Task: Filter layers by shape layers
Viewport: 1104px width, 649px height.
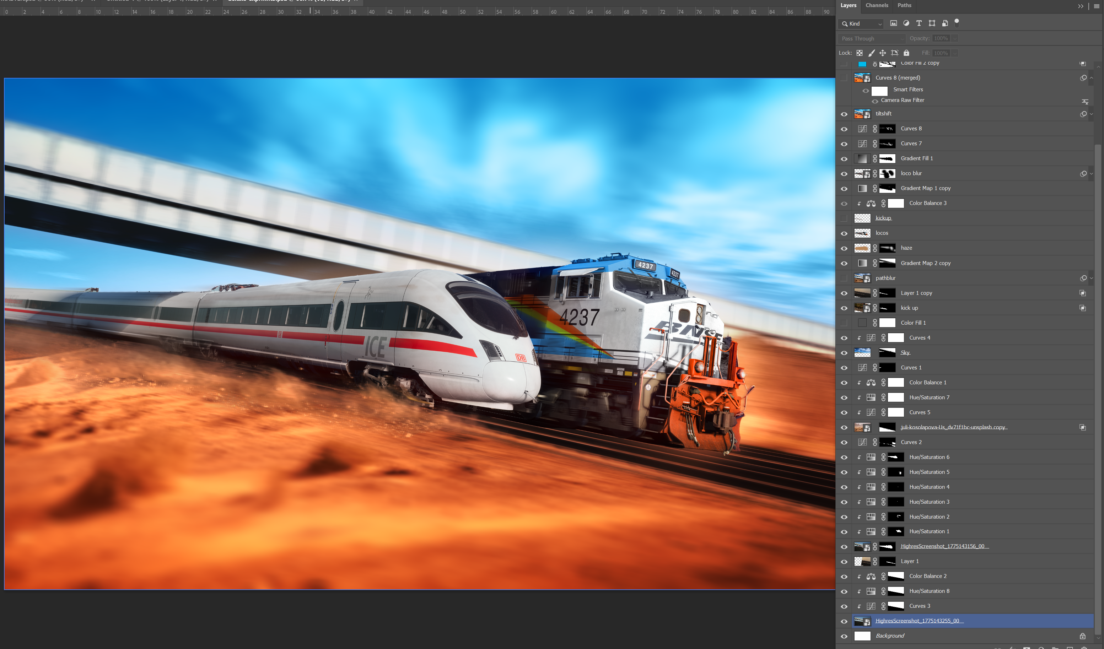Action: coord(932,23)
